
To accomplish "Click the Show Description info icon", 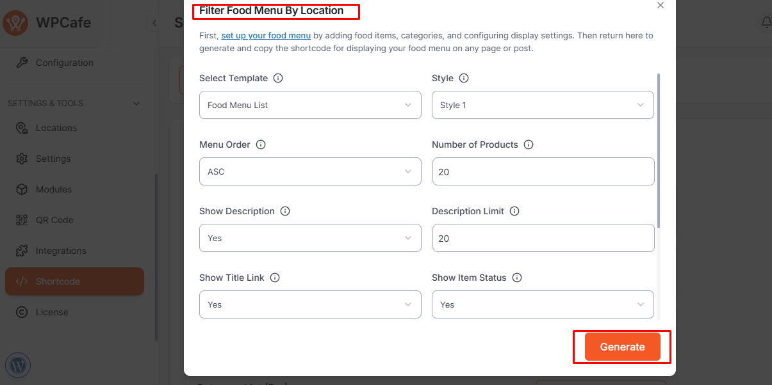I will coord(285,211).
